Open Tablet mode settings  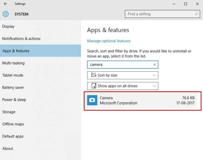tap(40, 75)
